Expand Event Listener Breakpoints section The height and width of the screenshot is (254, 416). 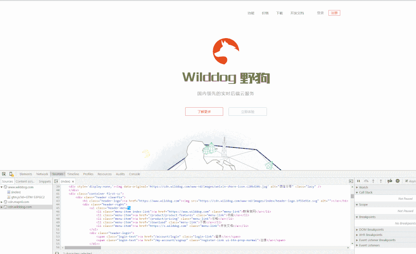pyautogui.click(x=357, y=240)
